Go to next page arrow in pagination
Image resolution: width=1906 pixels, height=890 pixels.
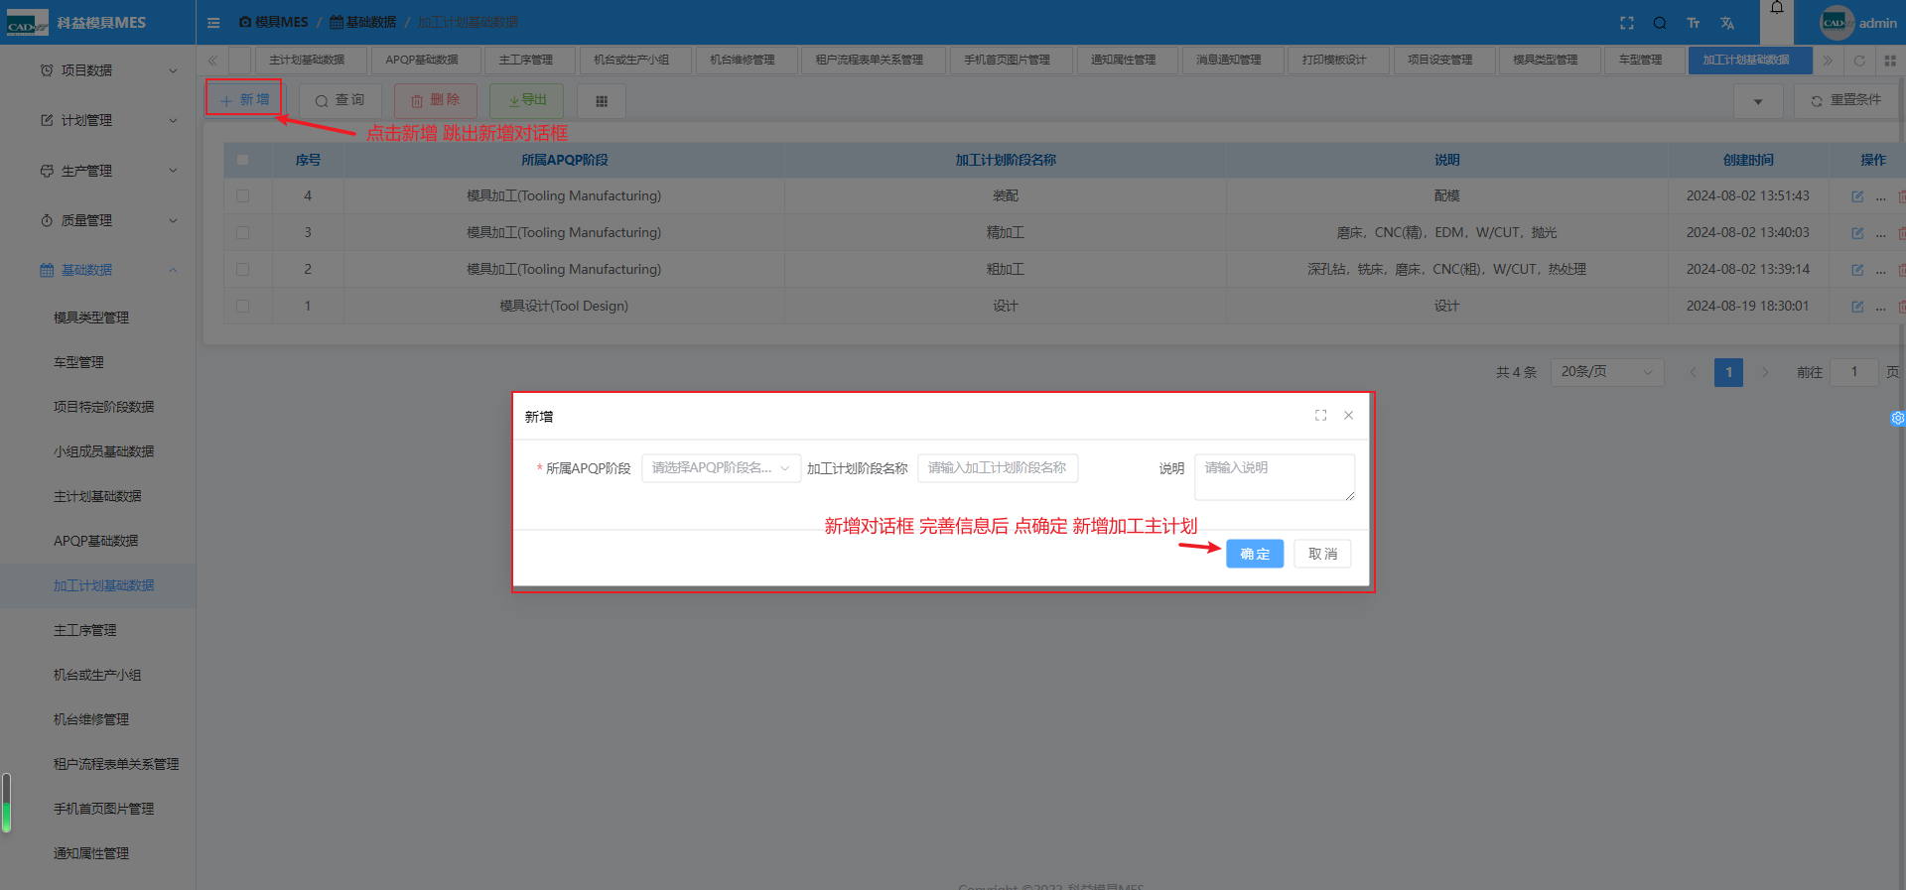tap(1765, 372)
